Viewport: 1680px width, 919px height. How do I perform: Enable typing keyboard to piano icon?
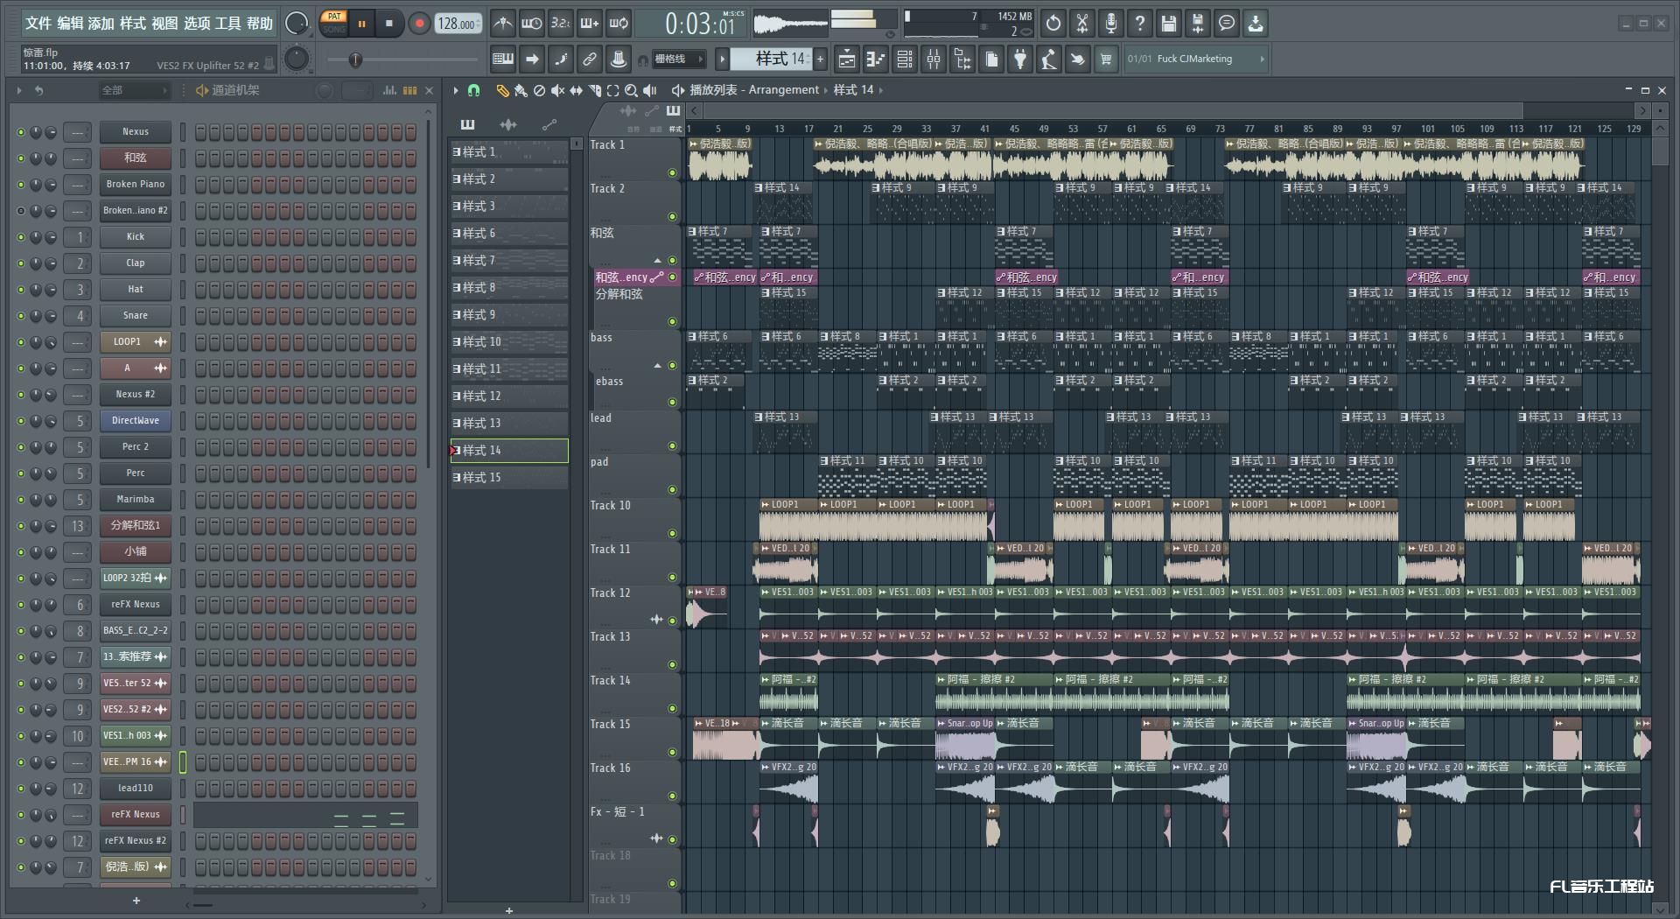tap(503, 60)
